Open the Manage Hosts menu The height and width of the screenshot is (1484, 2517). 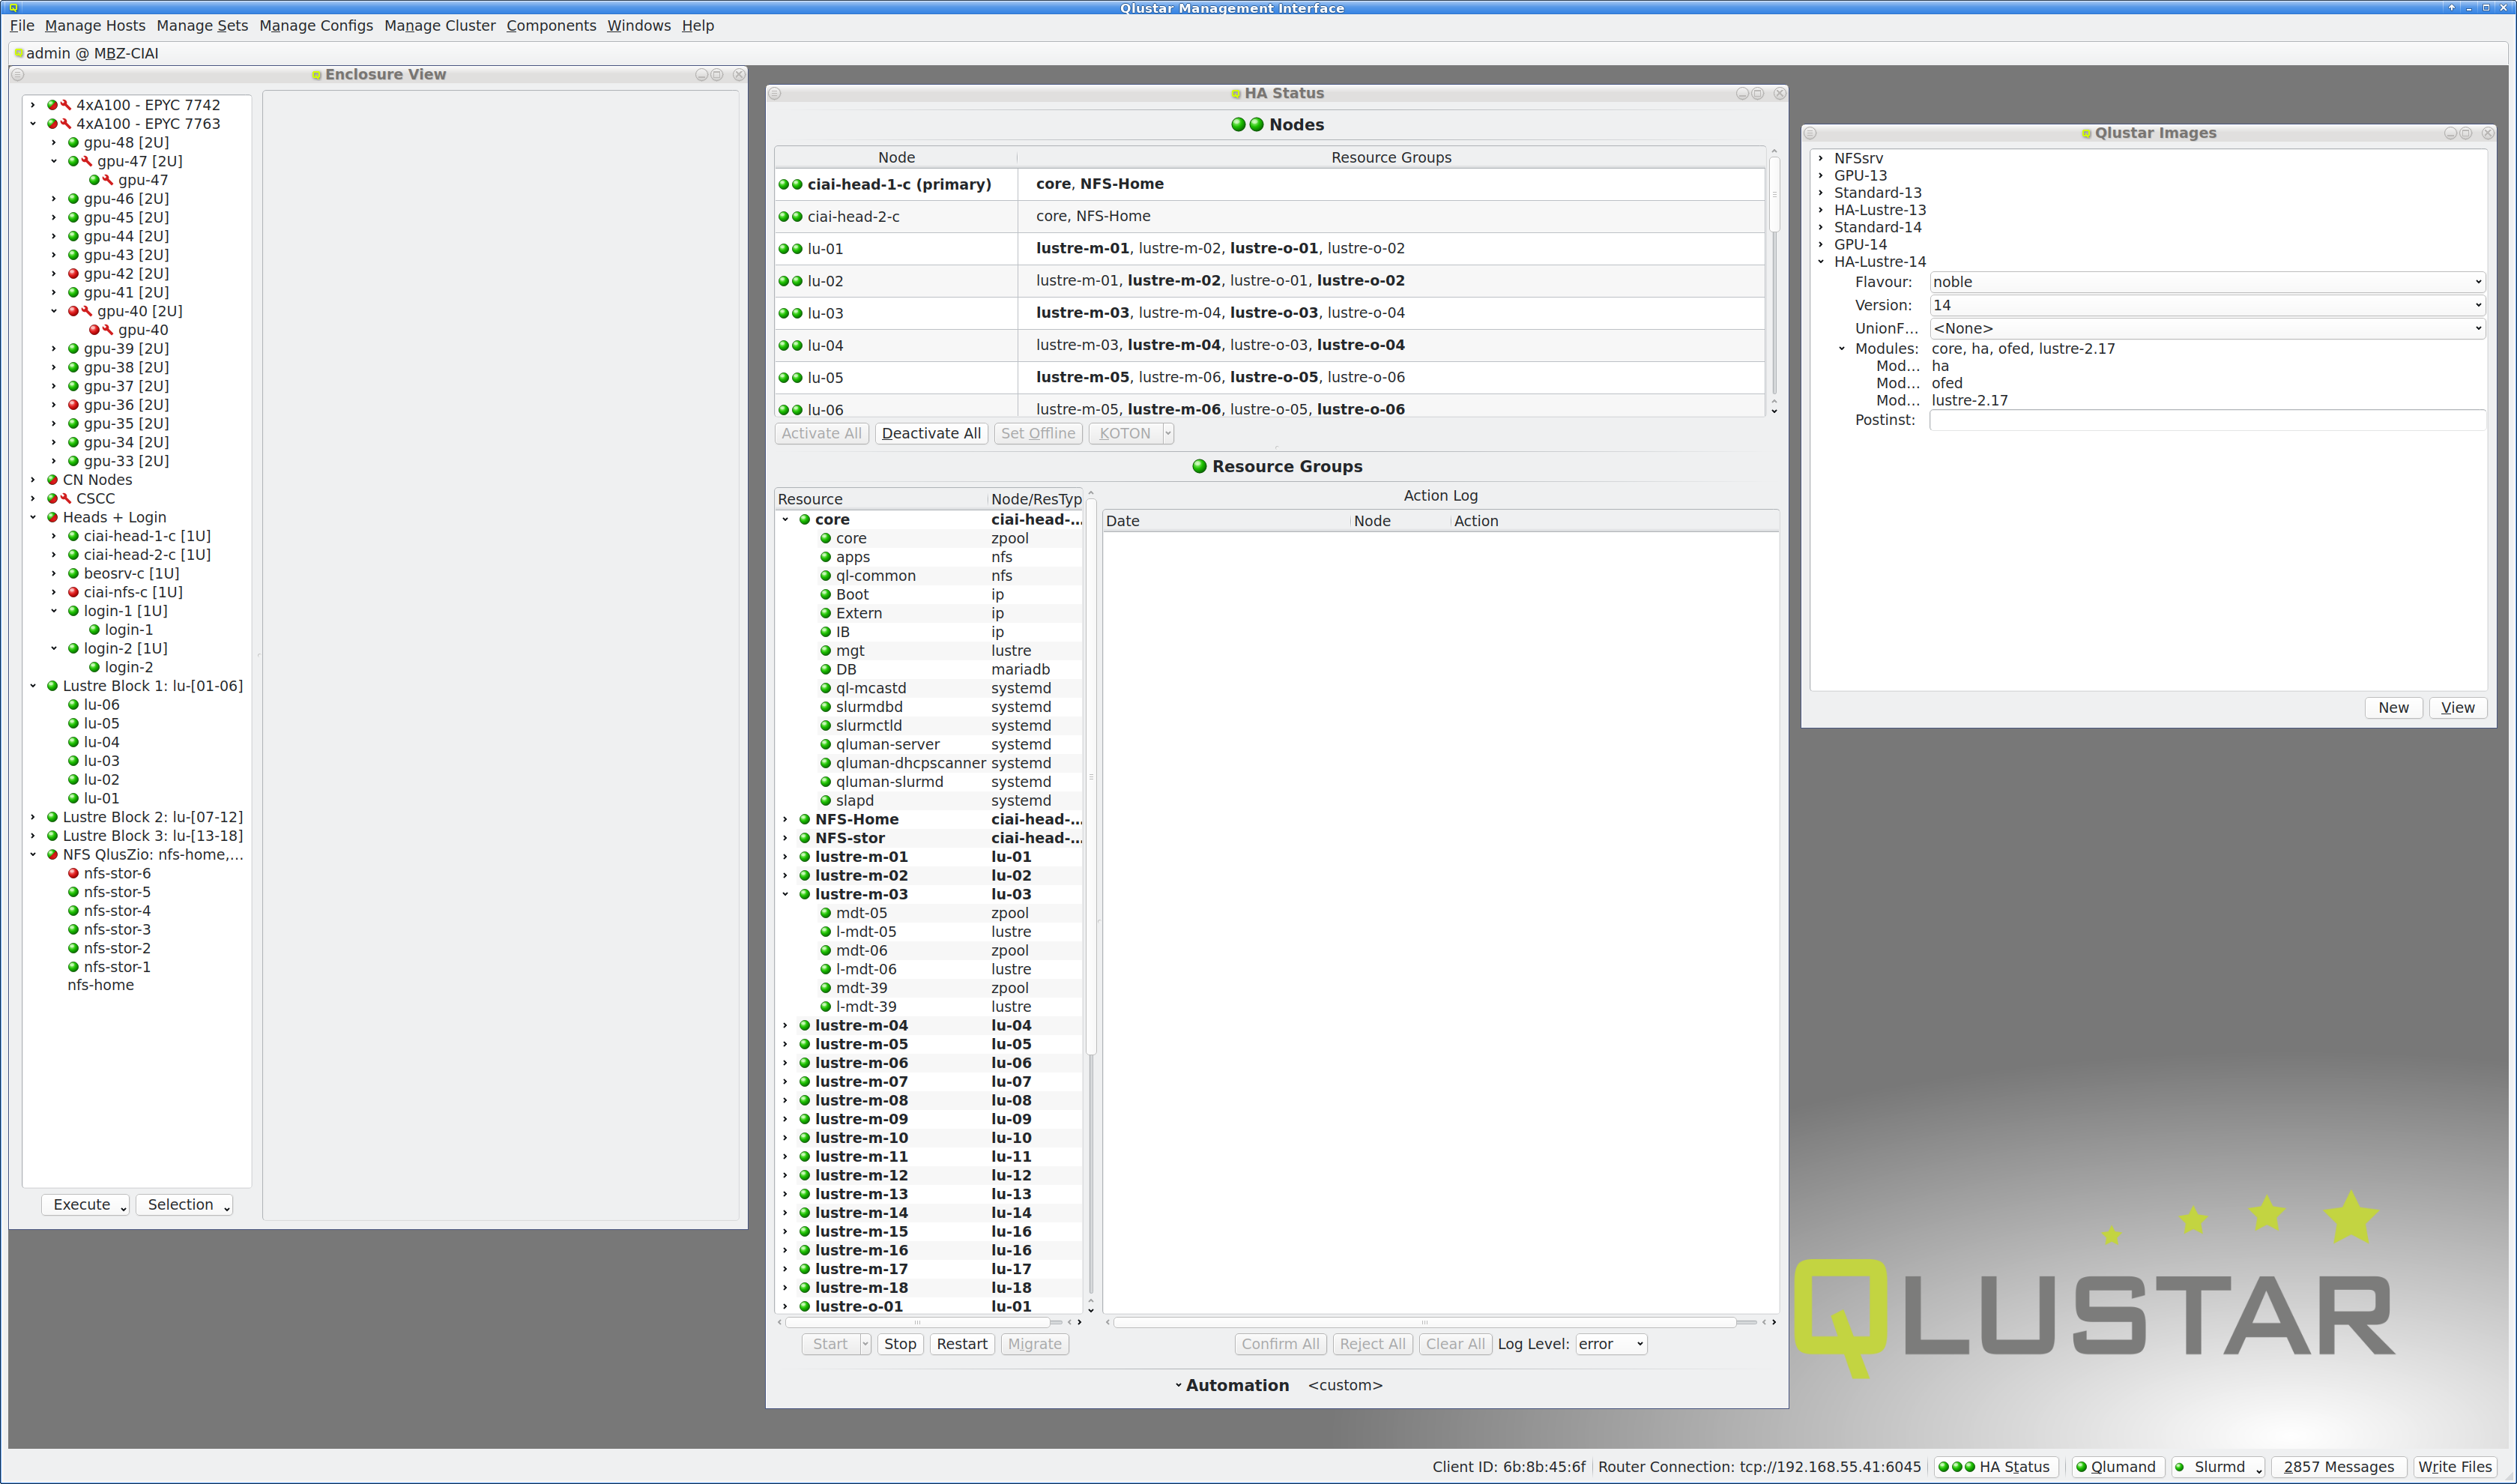point(95,26)
